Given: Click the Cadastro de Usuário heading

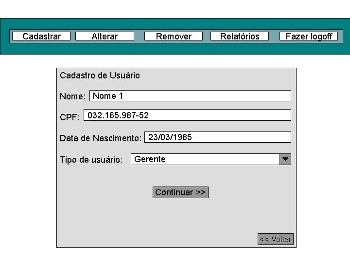Looking at the screenshot, I should (100, 75).
